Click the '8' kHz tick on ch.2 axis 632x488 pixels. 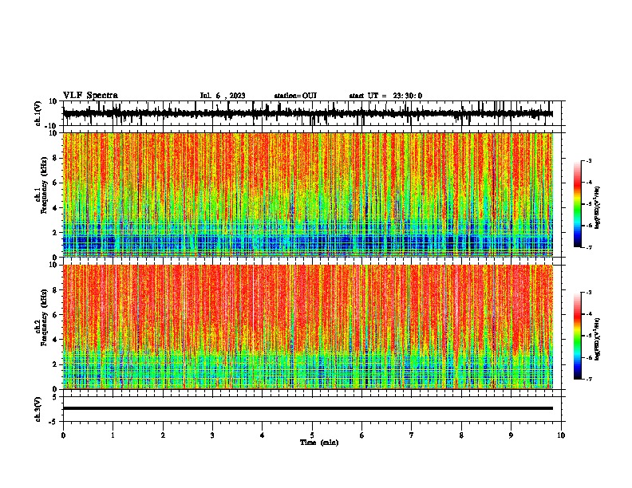(x=56, y=290)
